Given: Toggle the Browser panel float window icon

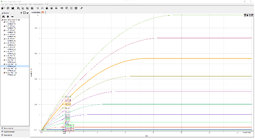Looking at the screenshot, I should [24, 13].
